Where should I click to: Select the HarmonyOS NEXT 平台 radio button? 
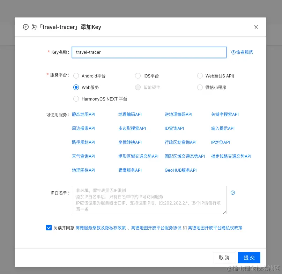(x=76, y=99)
